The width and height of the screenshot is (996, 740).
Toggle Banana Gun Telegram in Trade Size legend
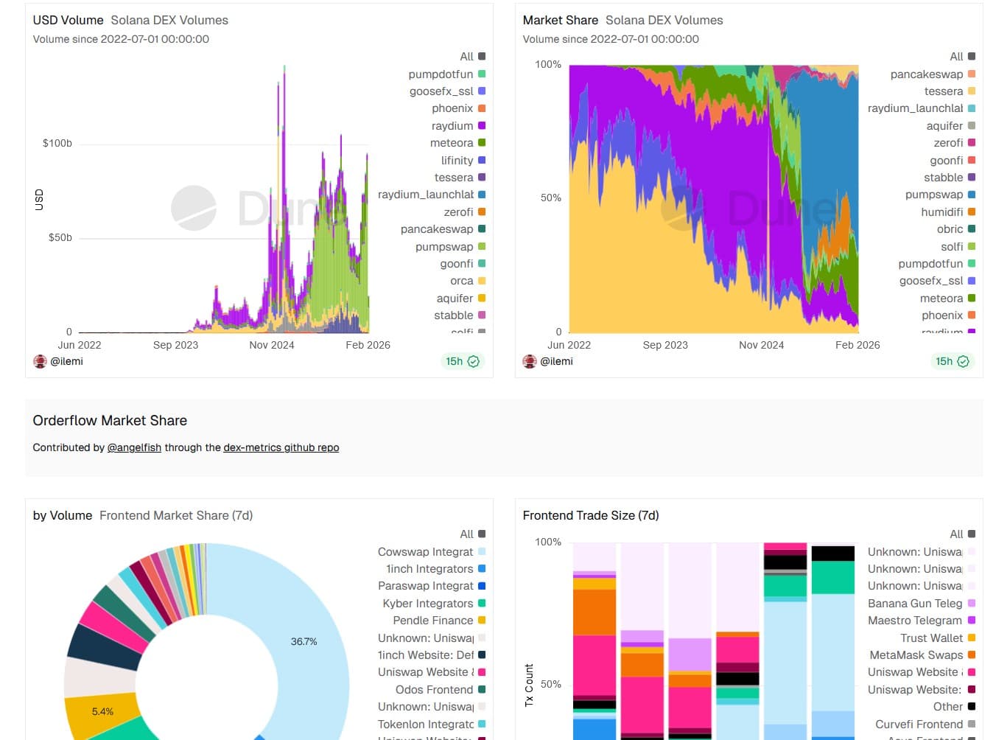(922, 604)
